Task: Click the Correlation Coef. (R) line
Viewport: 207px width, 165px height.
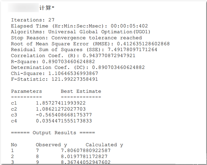Action: [73, 55]
